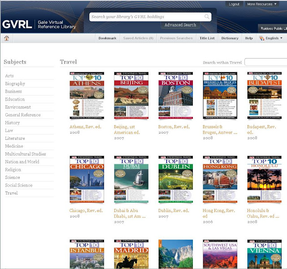This screenshot has height=269, width=287.
Task: Click the Dubai & Abu Dhabi title link
Action: tap(130, 213)
